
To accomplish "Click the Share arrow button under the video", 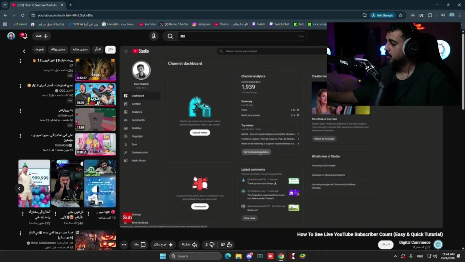I will tap(189, 245).
